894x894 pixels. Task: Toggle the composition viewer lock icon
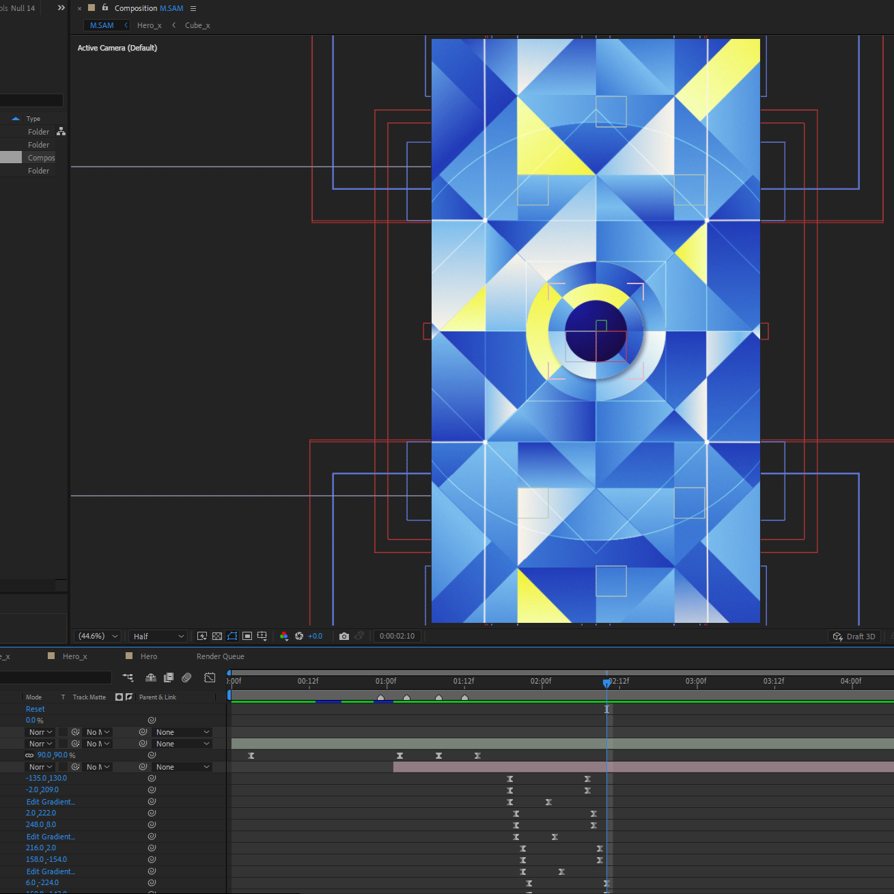[x=105, y=8]
